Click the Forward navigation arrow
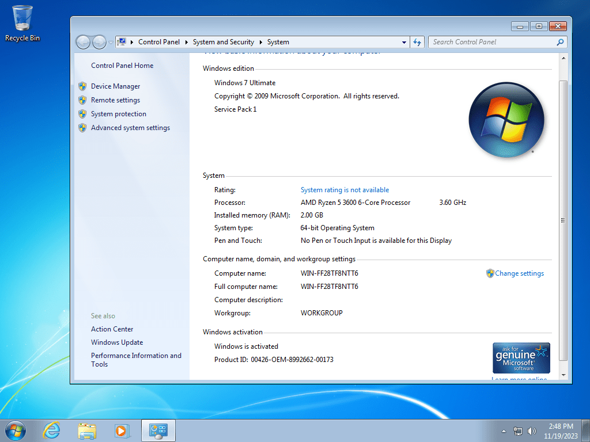The image size is (590, 442). 99,42
